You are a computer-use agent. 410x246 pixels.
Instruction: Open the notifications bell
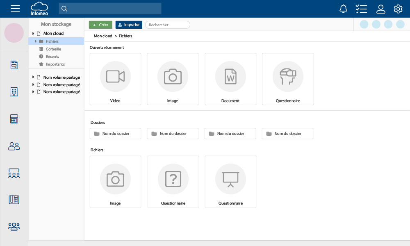tap(343, 9)
